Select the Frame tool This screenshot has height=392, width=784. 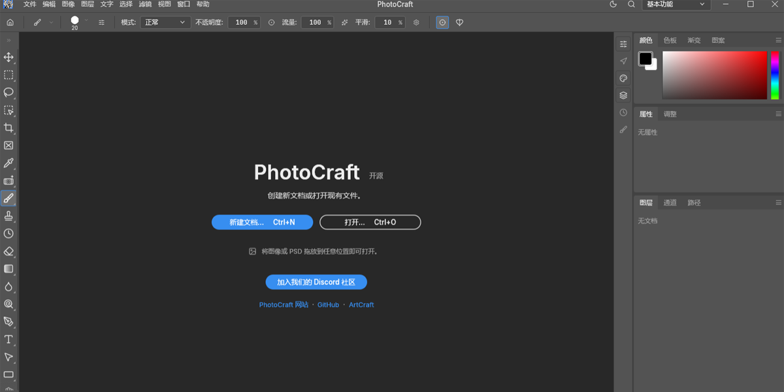tap(8, 146)
